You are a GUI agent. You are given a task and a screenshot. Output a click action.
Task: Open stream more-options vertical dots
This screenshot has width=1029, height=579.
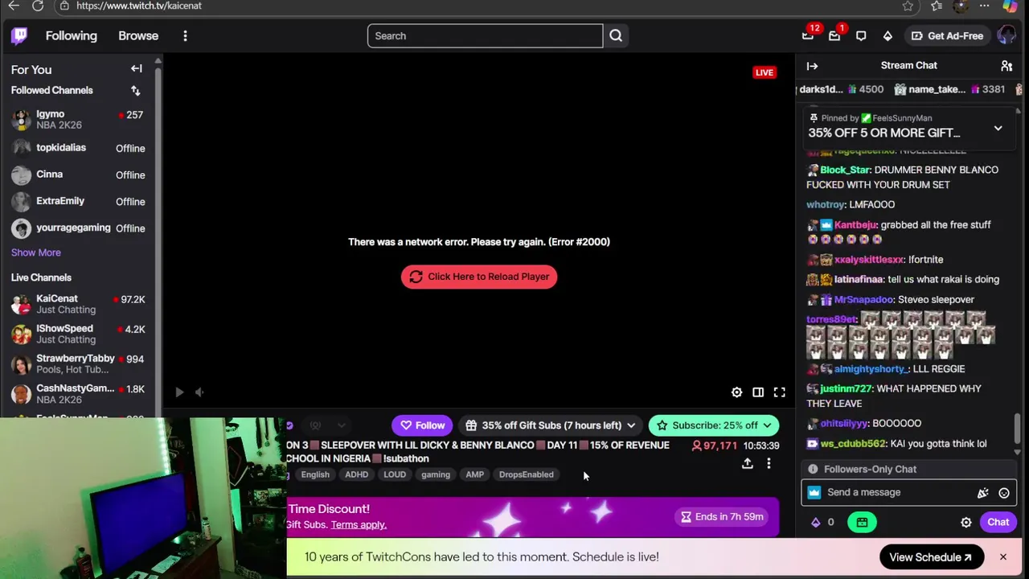[x=769, y=463]
